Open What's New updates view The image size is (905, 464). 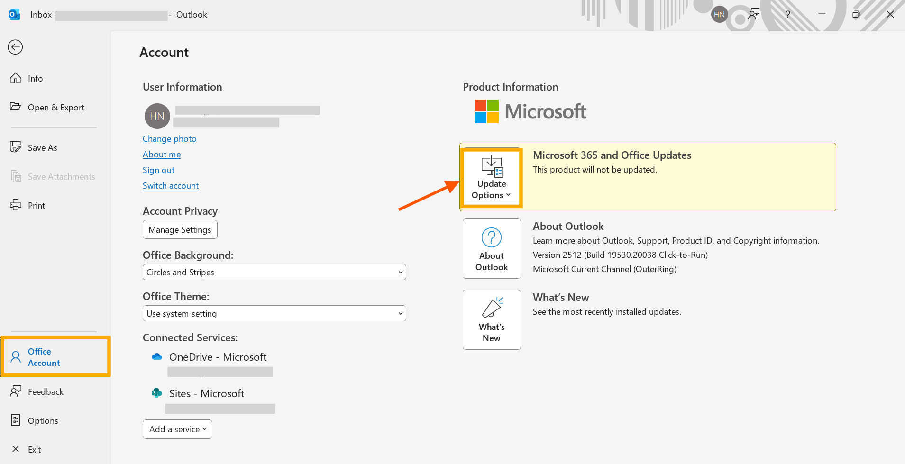491,319
